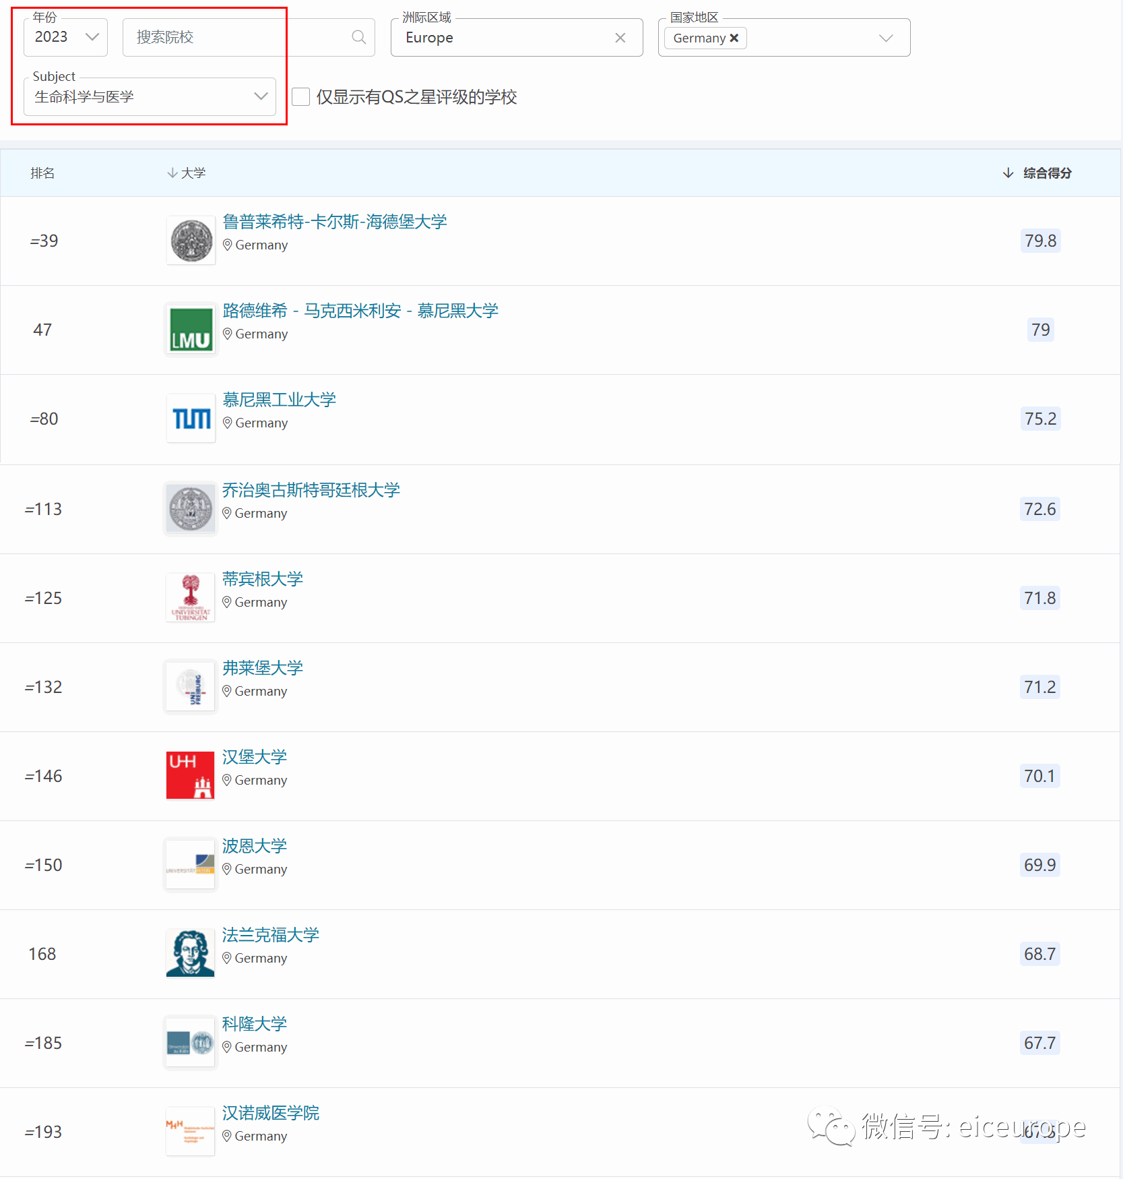Click the =125 rank cell
Image resolution: width=1123 pixels, height=1179 pixels.
[x=43, y=598]
